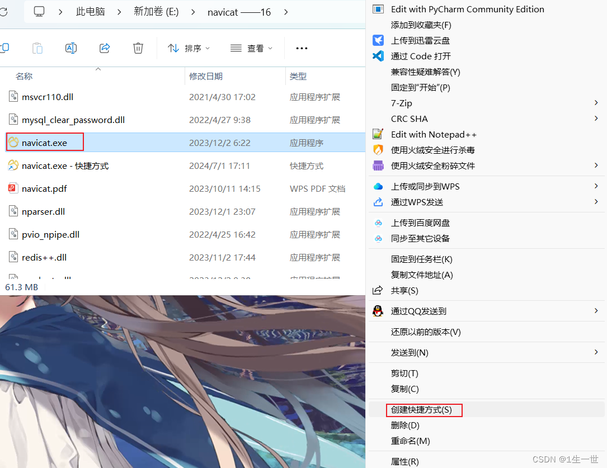This screenshot has height=468, width=607.
Task: Open 此电脑 from the breadcrumb bar
Action: (90, 12)
